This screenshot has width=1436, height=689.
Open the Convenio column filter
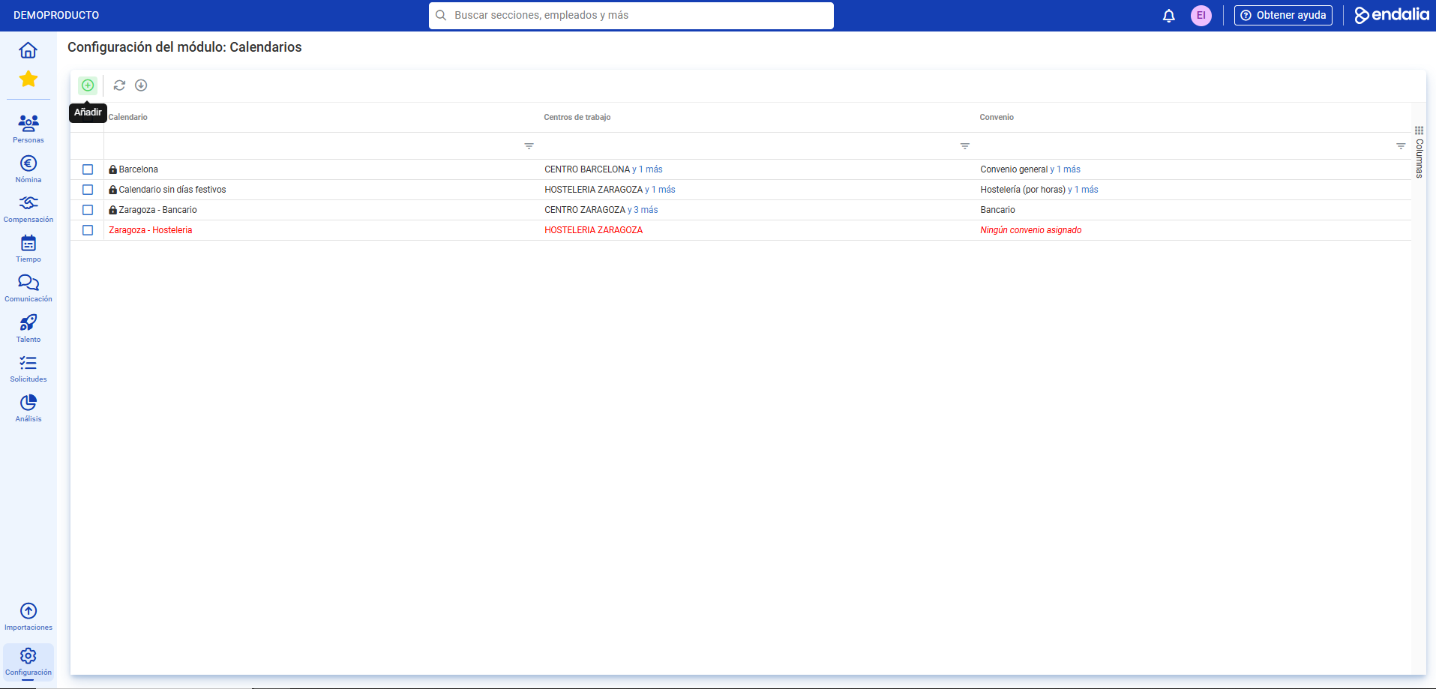point(1401,146)
